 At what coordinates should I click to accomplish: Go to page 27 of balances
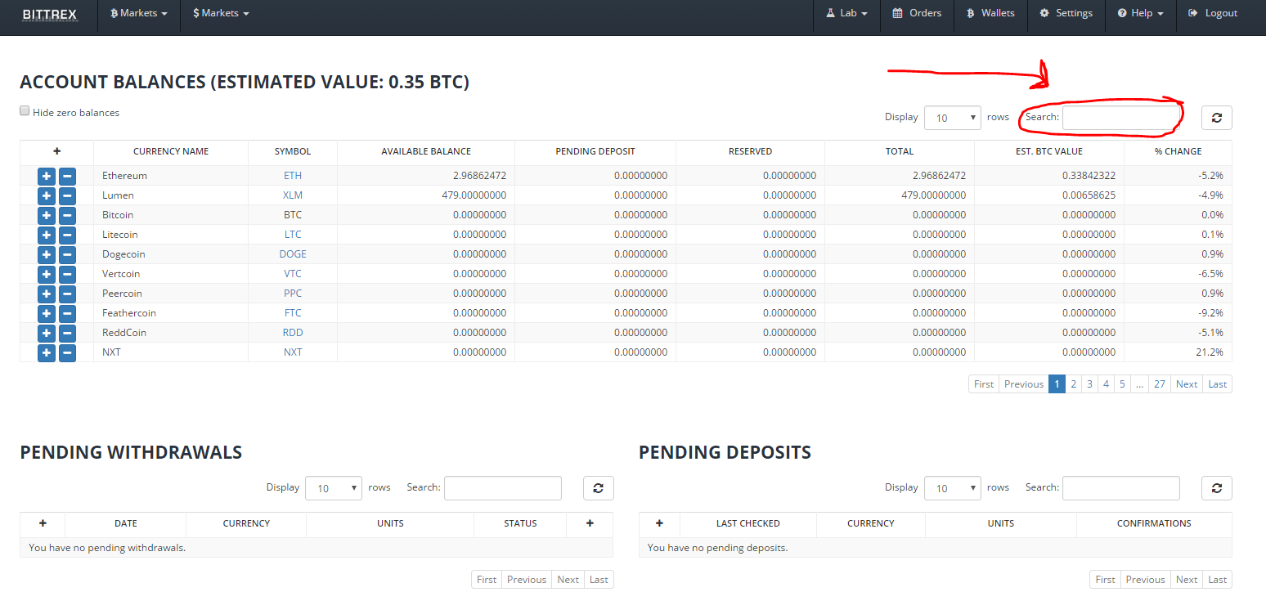point(1160,384)
